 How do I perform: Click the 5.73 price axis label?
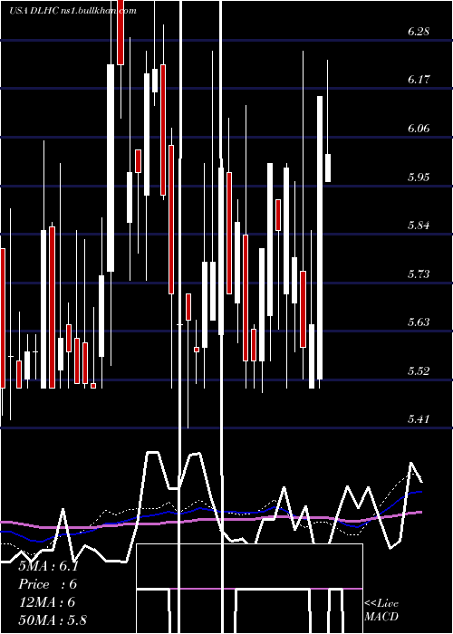point(419,274)
